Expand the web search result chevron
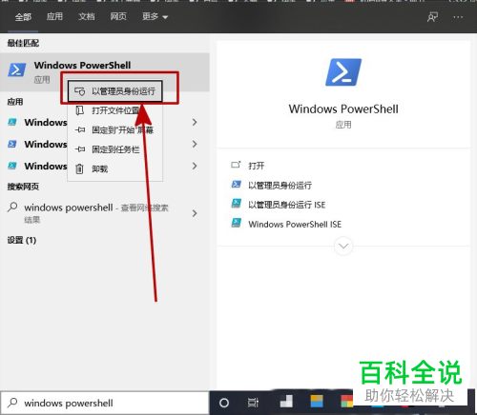The width and height of the screenshot is (477, 415). (195, 213)
